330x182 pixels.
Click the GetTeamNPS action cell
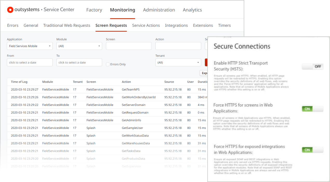coord(131,89)
